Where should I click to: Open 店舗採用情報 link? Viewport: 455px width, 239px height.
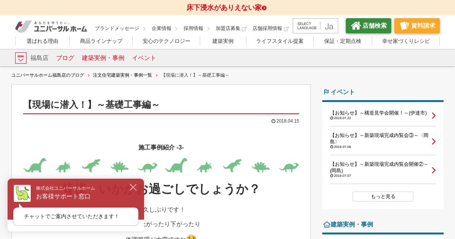(x=267, y=28)
